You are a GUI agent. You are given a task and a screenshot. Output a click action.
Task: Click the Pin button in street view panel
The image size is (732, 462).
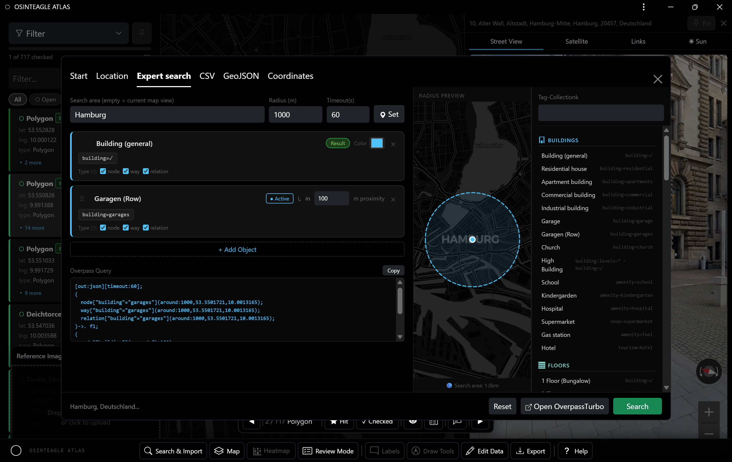pyautogui.click(x=701, y=23)
